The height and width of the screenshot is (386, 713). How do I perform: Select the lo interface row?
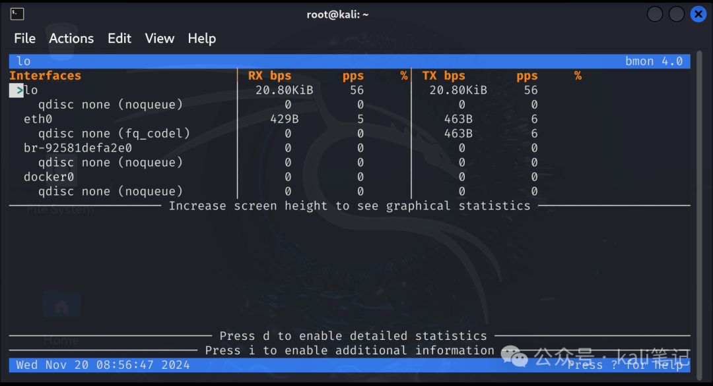pos(350,90)
